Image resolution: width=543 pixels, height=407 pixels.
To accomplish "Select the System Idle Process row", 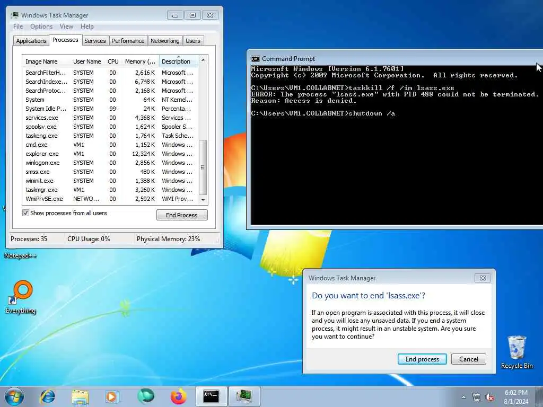I will click(110, 109).
